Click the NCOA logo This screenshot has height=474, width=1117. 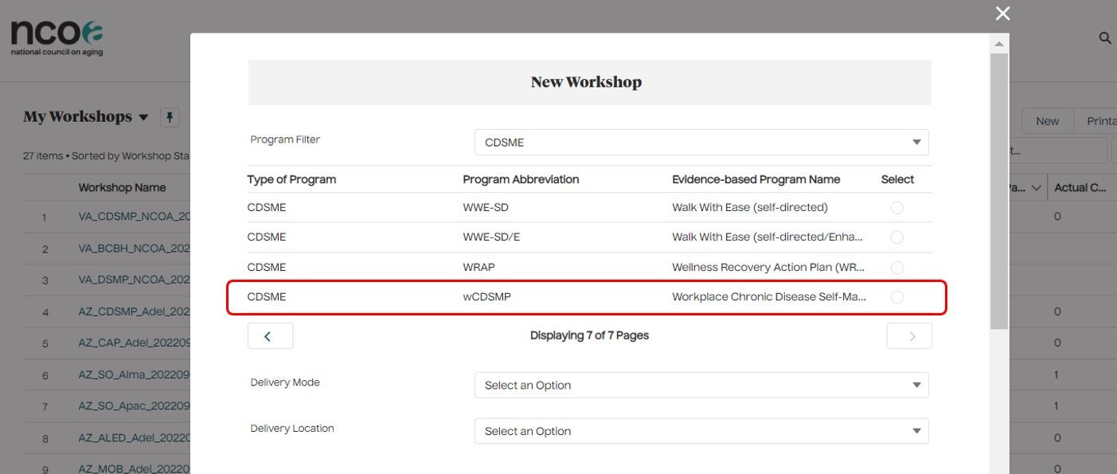tap(57, 36)
